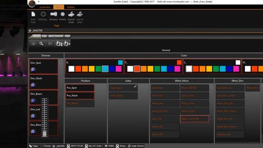This screenshot has height=148, width=263.
Task: Open Fixtures tab in bottom bar
Action: [46, 146]
